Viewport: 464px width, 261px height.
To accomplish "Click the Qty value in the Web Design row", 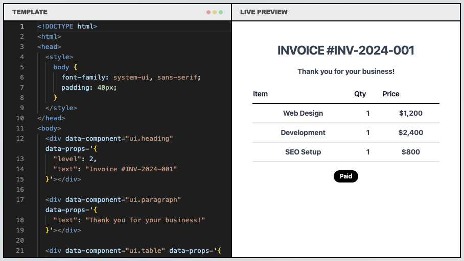I will [x=368, y=113].
